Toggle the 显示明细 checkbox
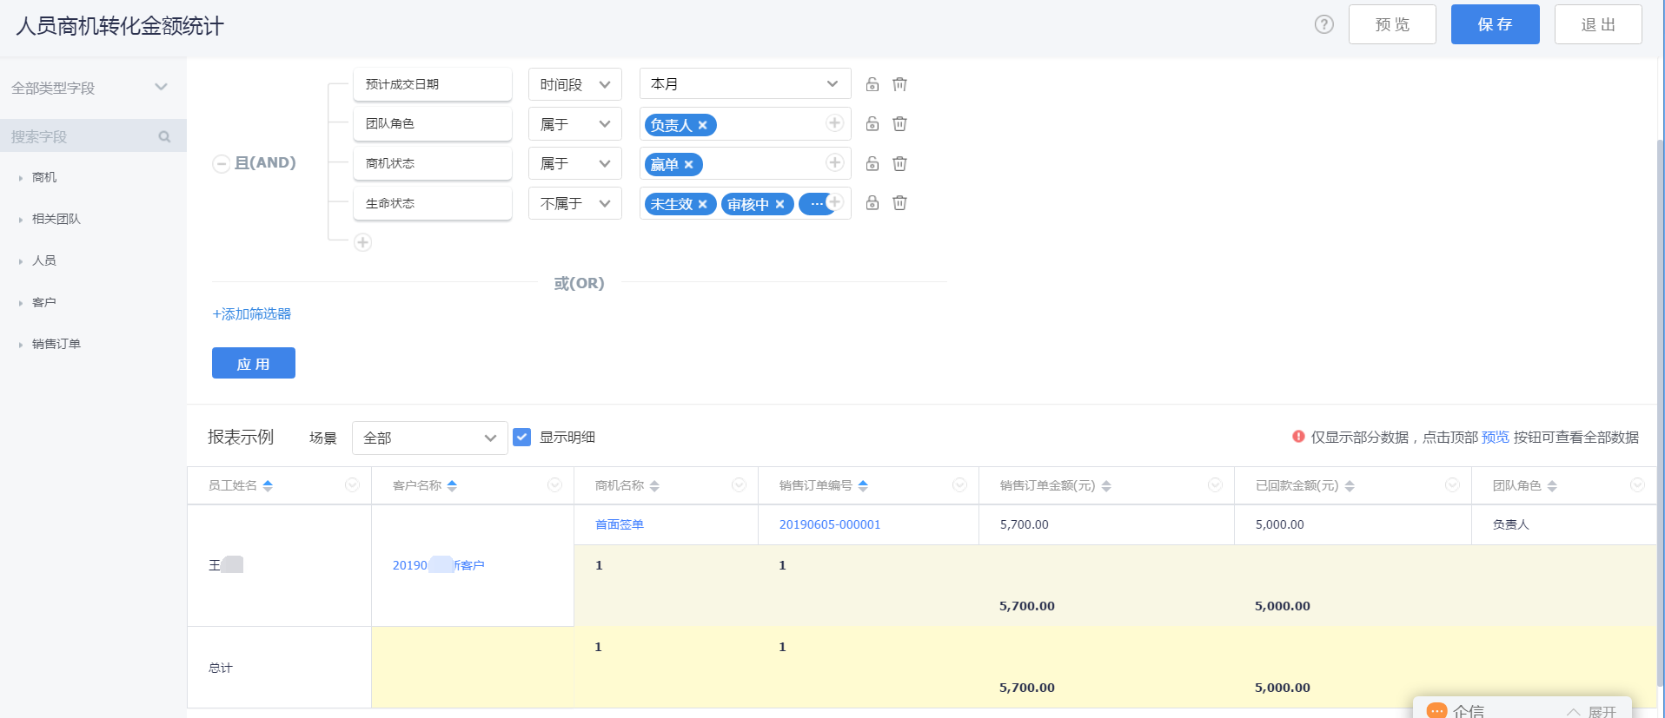 click(521, 437)
